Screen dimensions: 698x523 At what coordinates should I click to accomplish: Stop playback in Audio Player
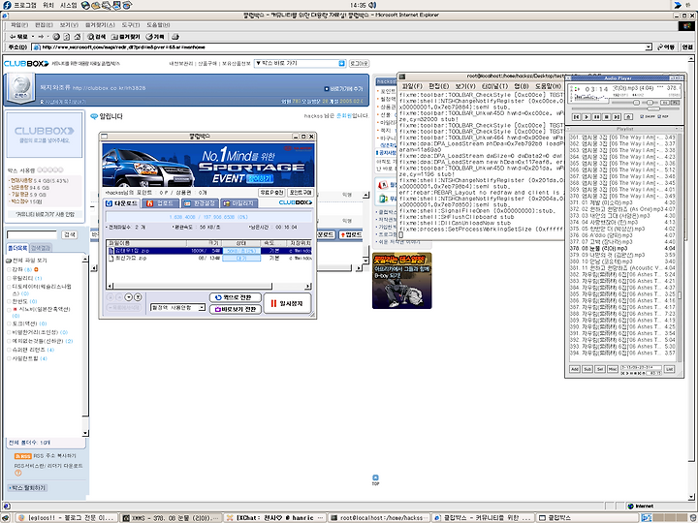[606, 117]
